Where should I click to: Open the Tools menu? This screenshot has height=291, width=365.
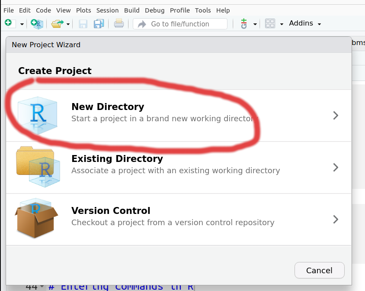(203, 10)
